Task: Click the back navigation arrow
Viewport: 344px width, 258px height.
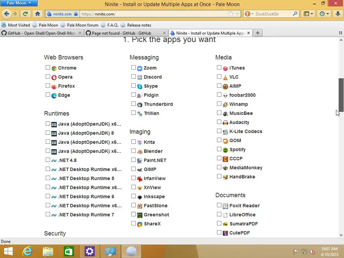Action: pyautogui.click(x=7, y=14)
